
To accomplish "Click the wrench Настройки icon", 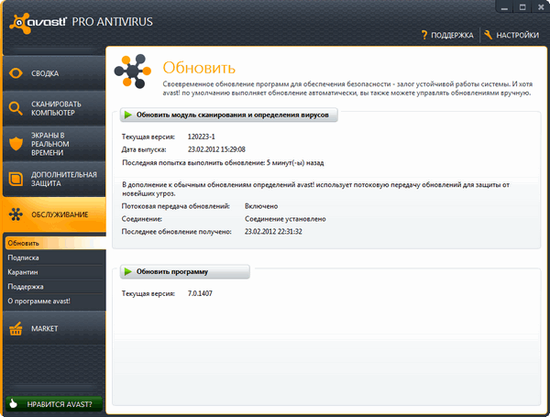I will point(489,35).
